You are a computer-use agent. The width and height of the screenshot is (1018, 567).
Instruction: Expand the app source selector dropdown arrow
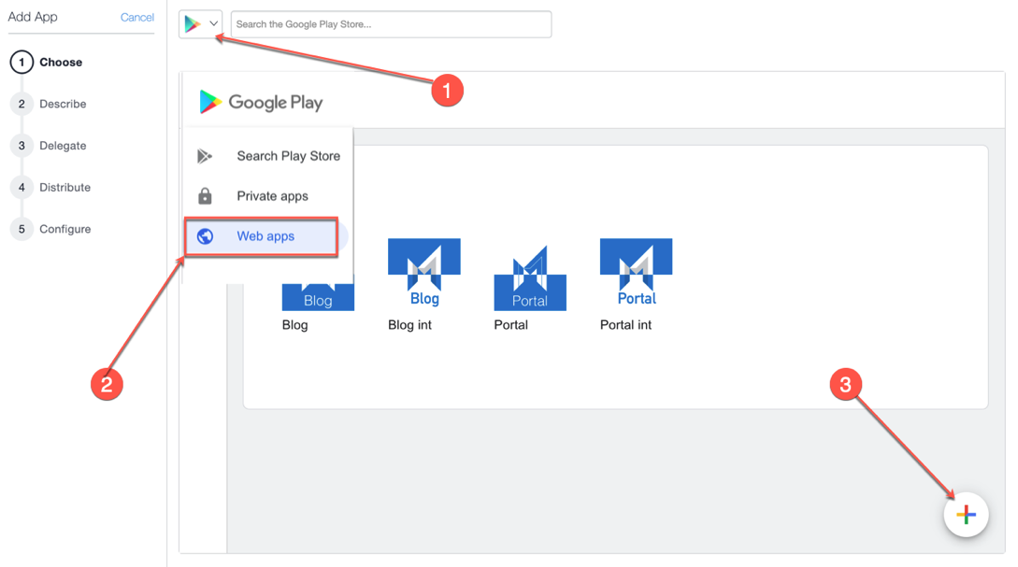[211, 23]
